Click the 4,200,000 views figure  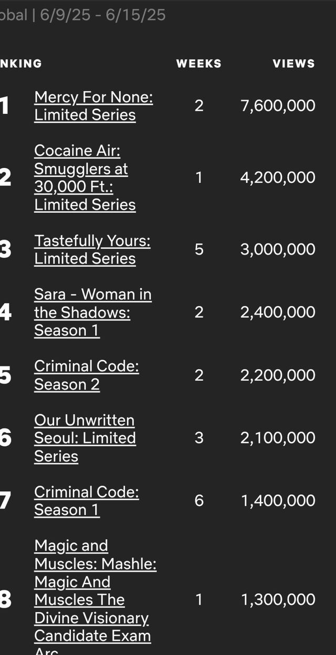pyautogui.click(x=278, y=177)
